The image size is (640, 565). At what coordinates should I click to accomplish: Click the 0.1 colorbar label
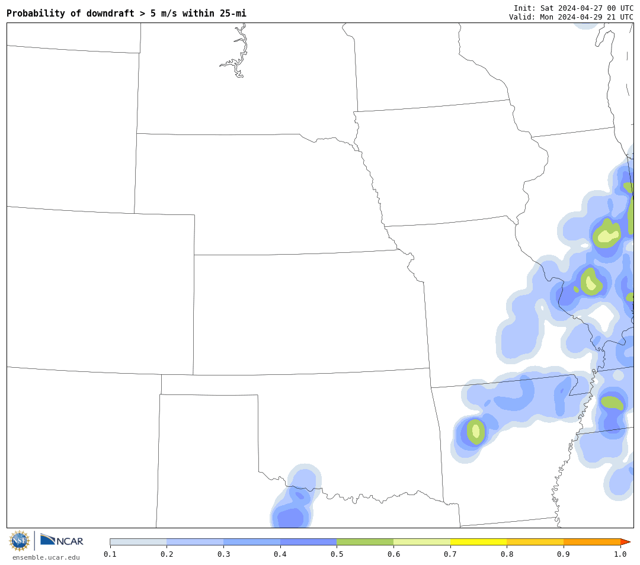[110, 554]
